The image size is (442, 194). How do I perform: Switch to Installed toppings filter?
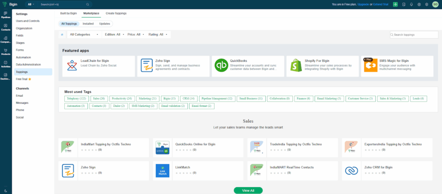pyautogui.click(x=88, y=24)
